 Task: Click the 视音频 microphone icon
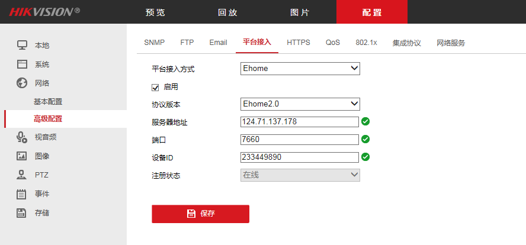coord(22,137)
